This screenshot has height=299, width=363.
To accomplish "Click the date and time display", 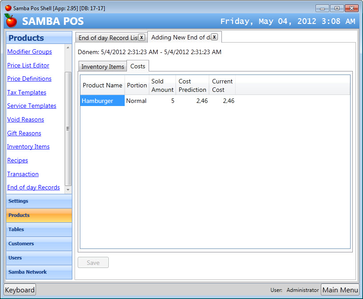I will 288,21.
